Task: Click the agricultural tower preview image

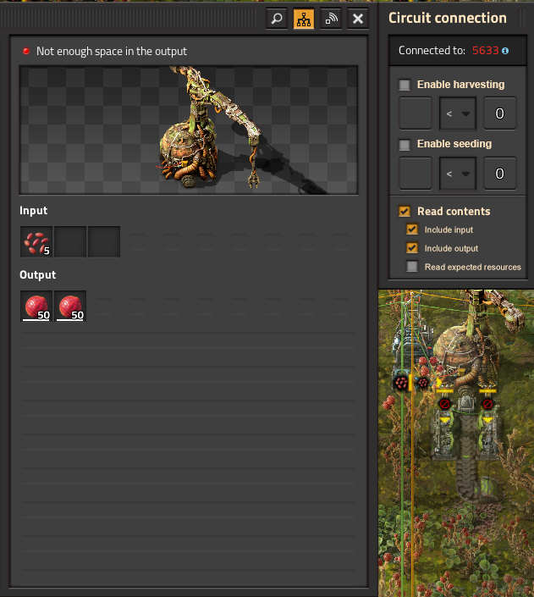Action: 189,130
